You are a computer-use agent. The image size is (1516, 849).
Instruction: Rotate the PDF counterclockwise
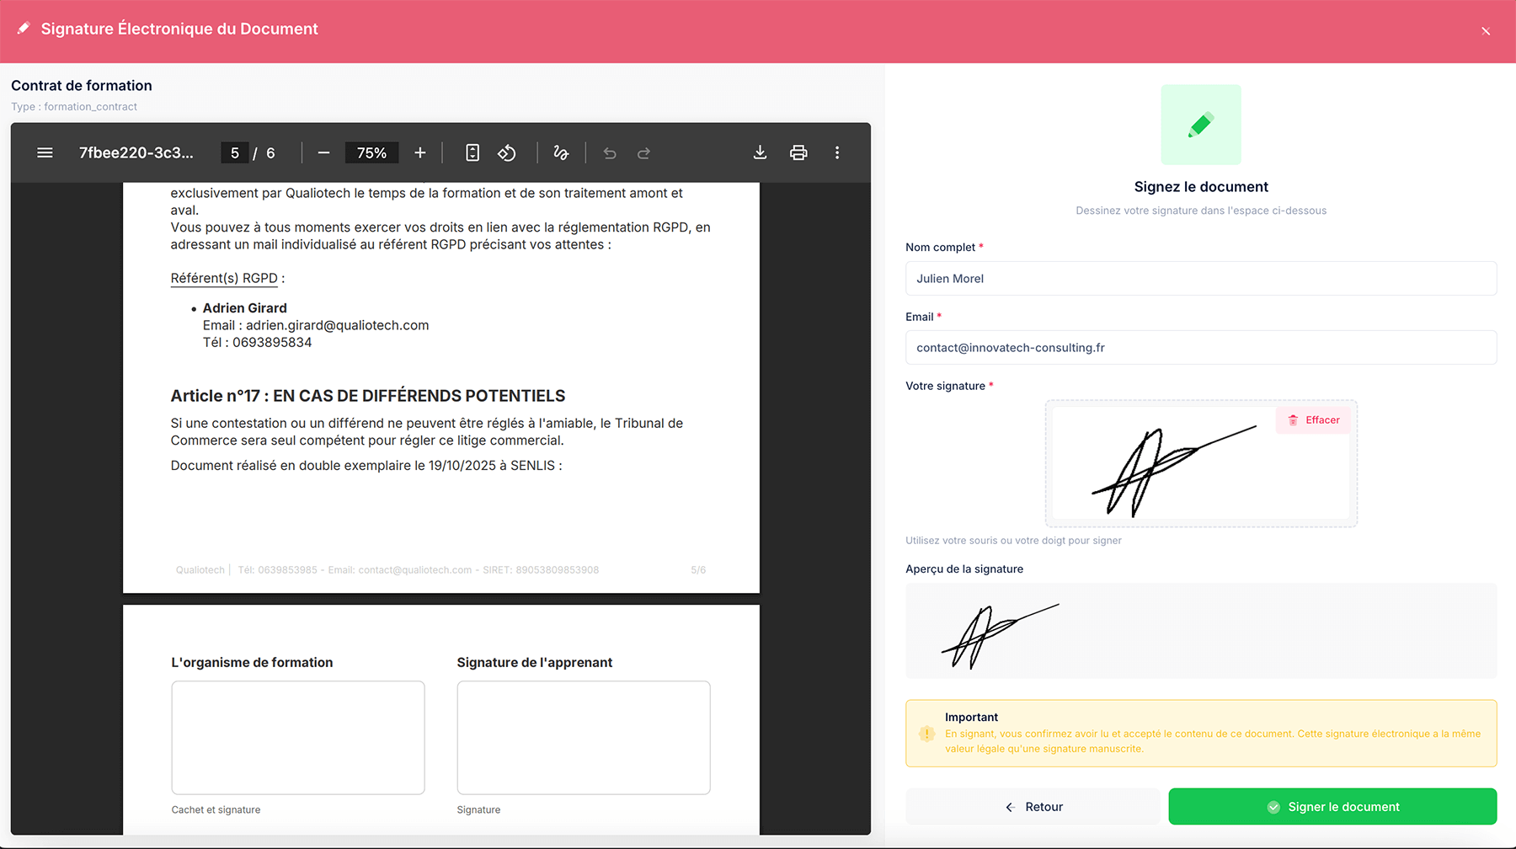[507, 152]
